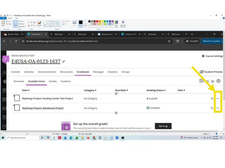The width and height of the screenshot is (225, 168).
Task: Click the Undo icon in Paint title bar
Action: pos(7,15)
